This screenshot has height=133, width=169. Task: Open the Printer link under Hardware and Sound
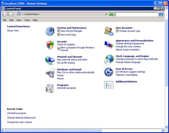pyautogui.click(x=60, y=75)
